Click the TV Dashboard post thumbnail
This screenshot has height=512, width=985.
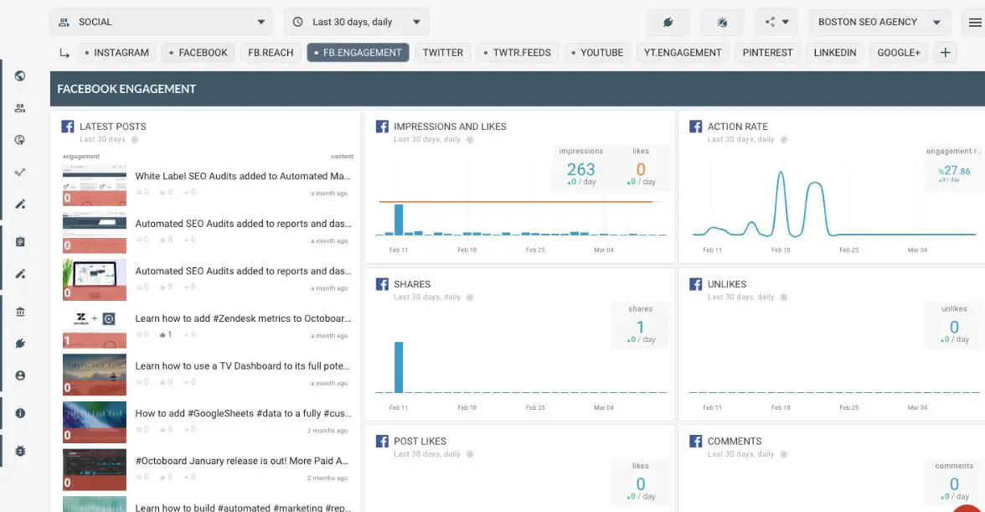95,374
